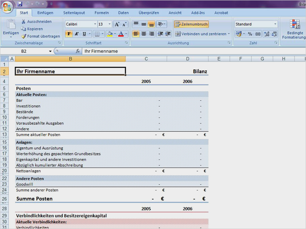
Task: Open the Name Box dropdown arrow
Action: (50, 51)
